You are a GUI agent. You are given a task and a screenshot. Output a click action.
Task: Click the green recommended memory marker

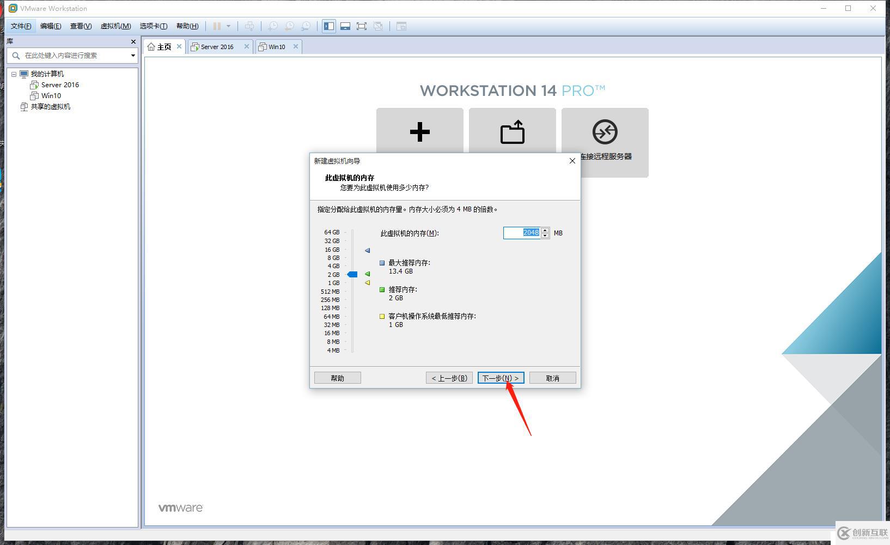tap(367, 274)
